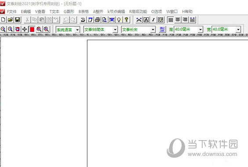The height and width of the screenshot is (167, 248).
Task: Expand the 系统语言 language dropdown
Action: (77, 30)
